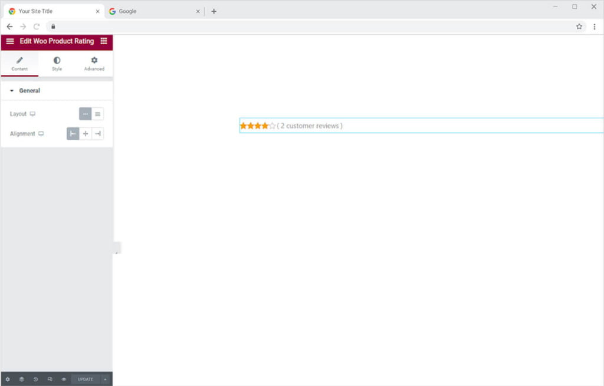This screenshot has width=604, height=386.
Task: Open the widgets grid panel
Action: (104, 41)
